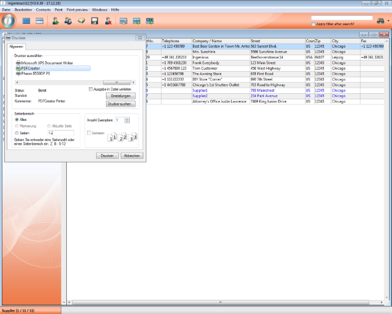The height and width of the screenshot is (314, 392).
Task: Add a new contact with plus icon
Action: [56, 21]
